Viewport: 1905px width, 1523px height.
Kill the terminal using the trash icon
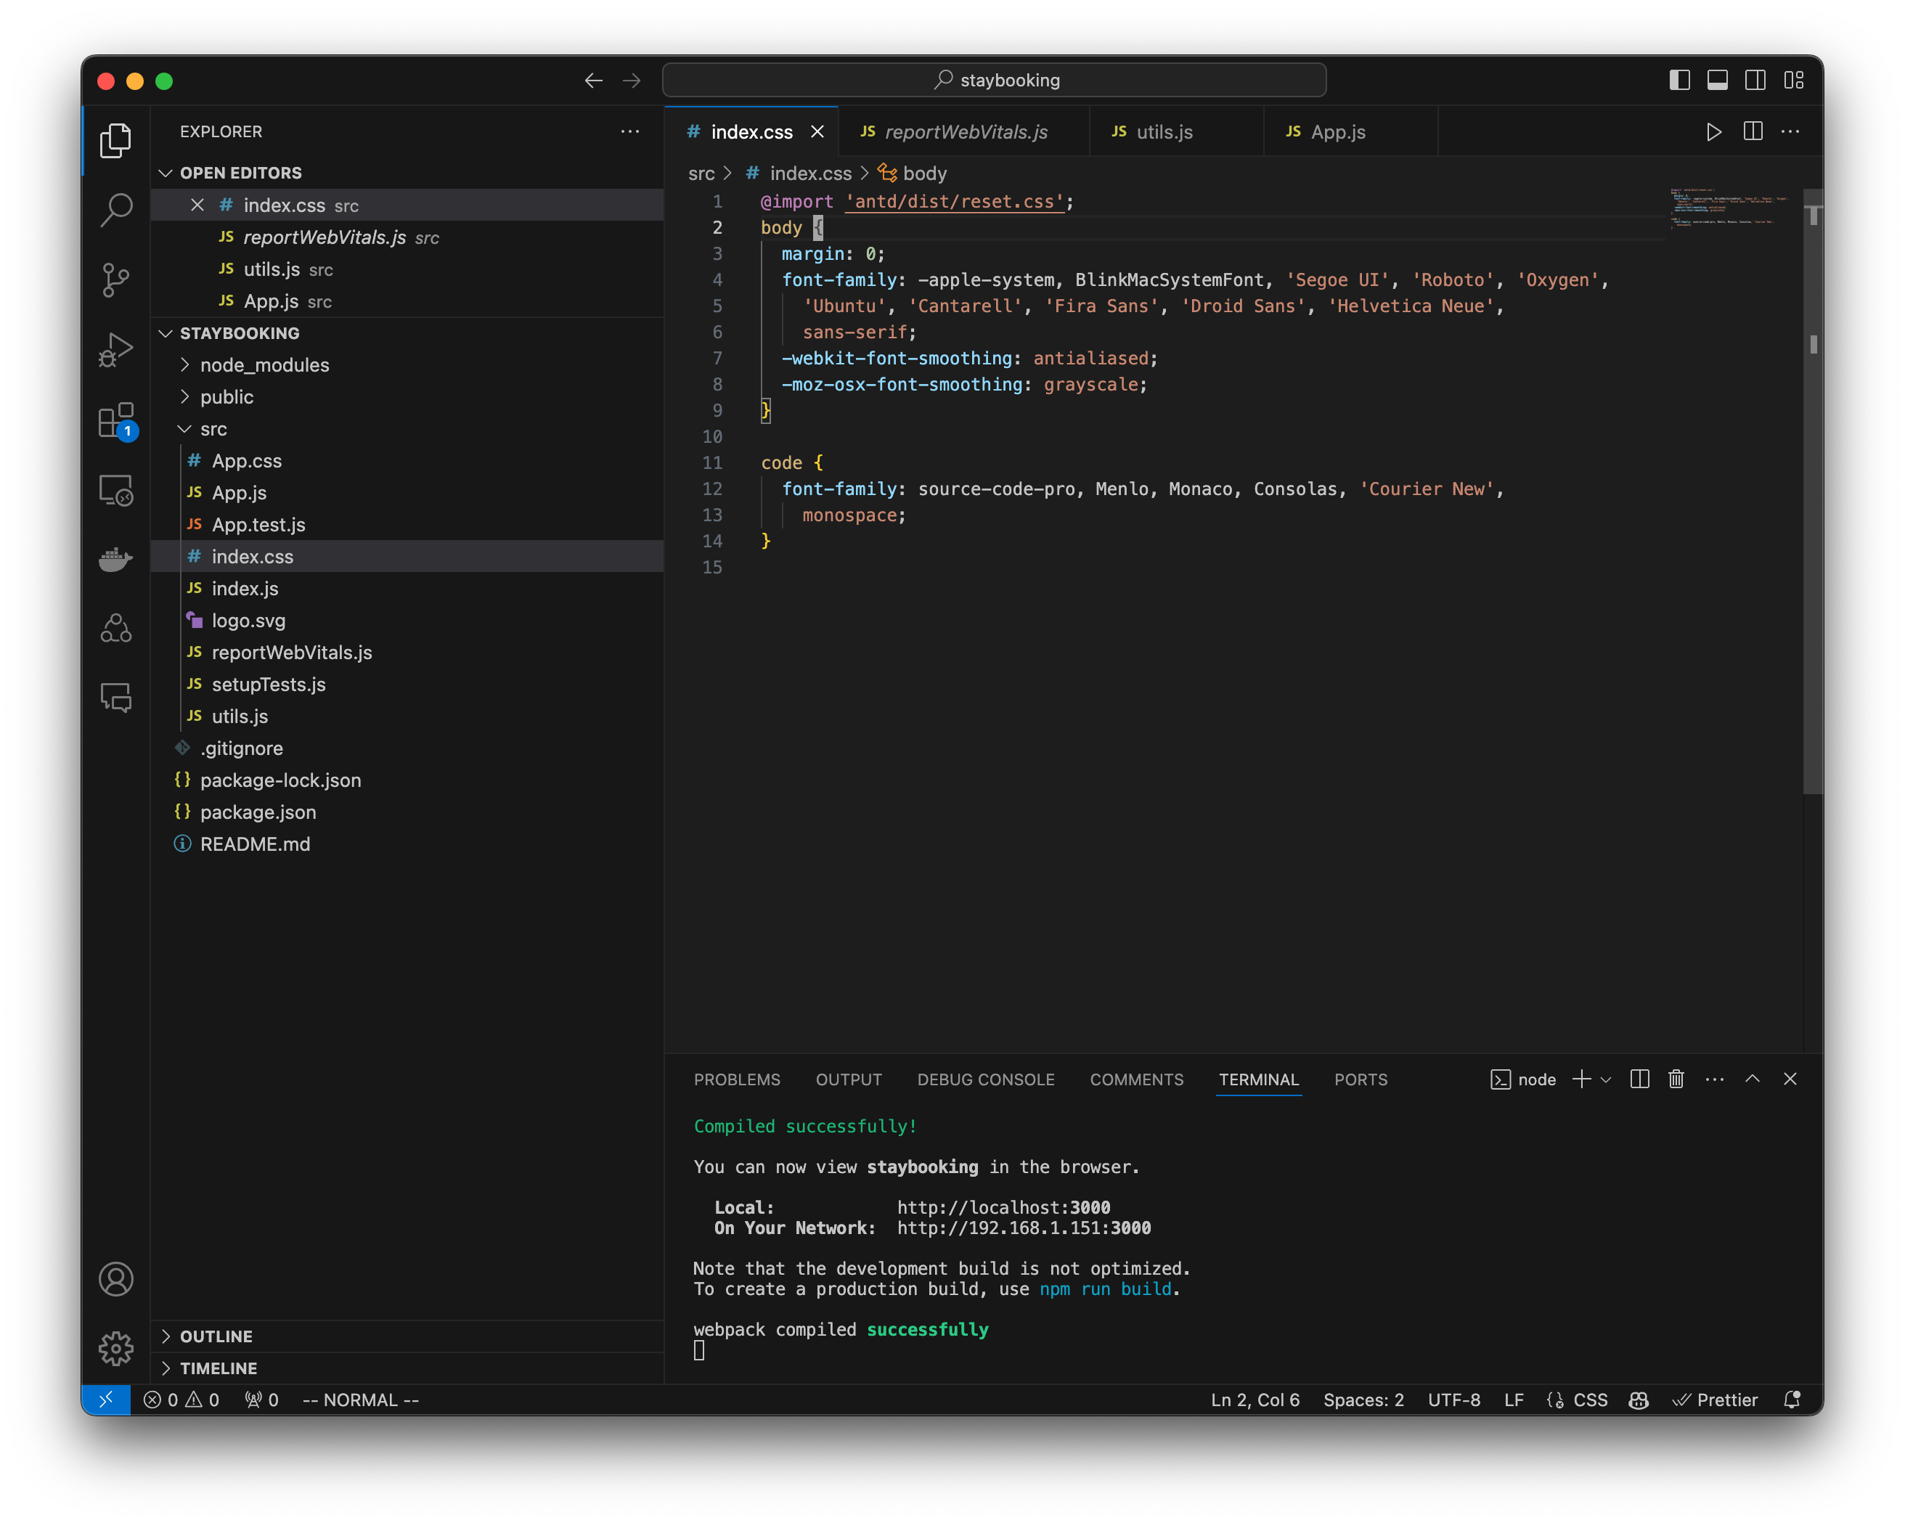[x=1676, y=1079]
